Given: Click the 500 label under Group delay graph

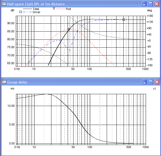Looking at the screenshot, I should click(129, 147).
